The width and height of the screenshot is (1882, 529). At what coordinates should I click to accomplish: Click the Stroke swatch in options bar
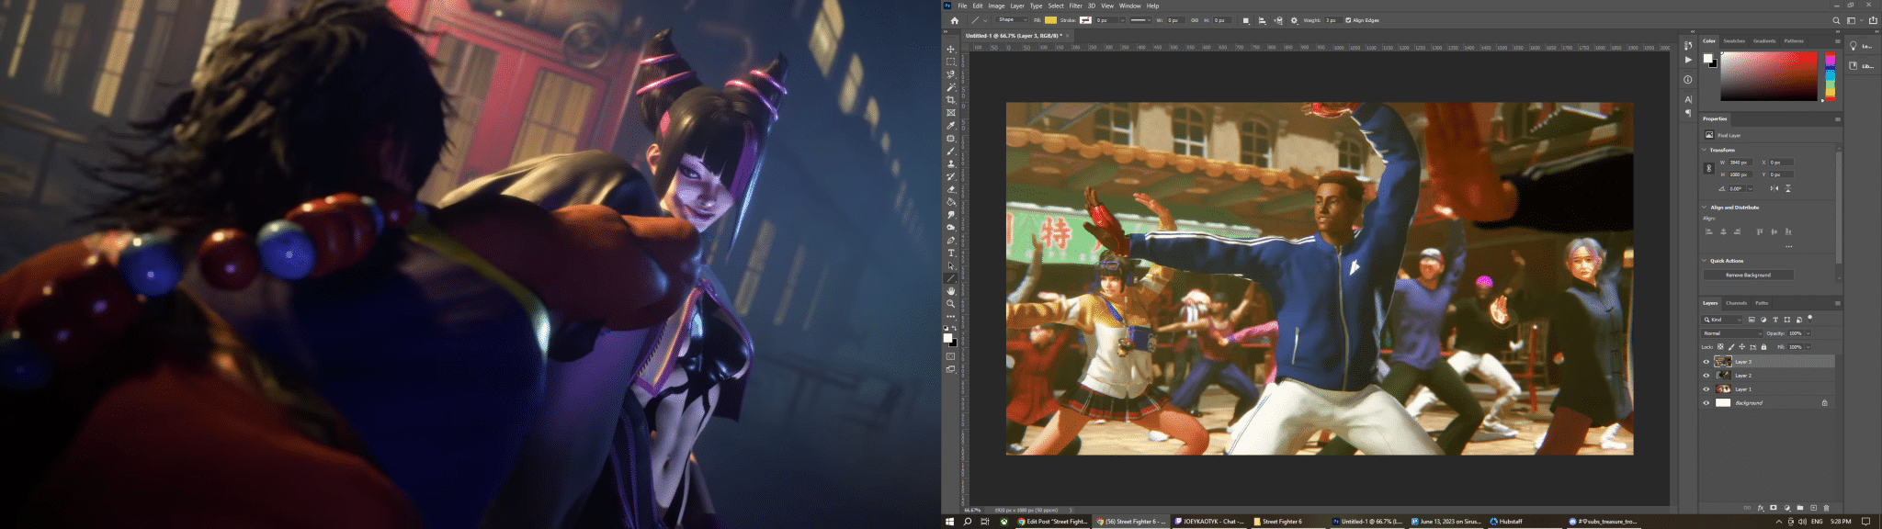point(1085,20)
